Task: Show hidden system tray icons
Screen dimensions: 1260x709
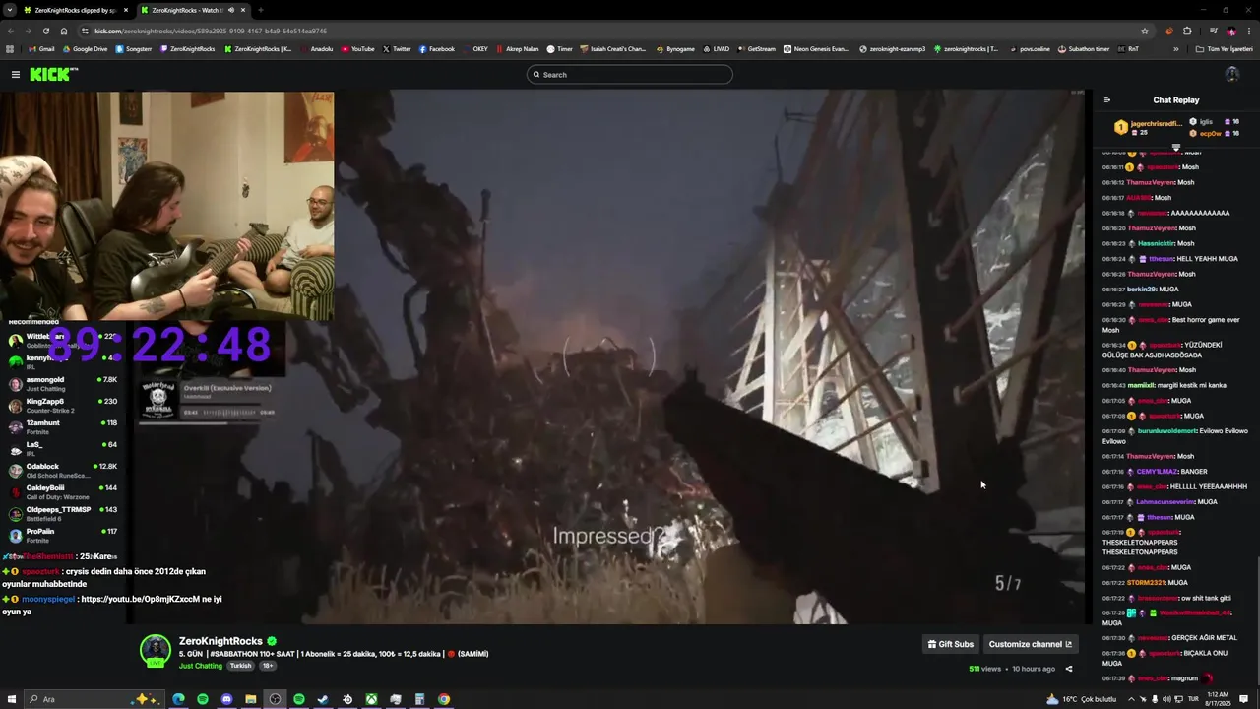Action: point(1133,699)
